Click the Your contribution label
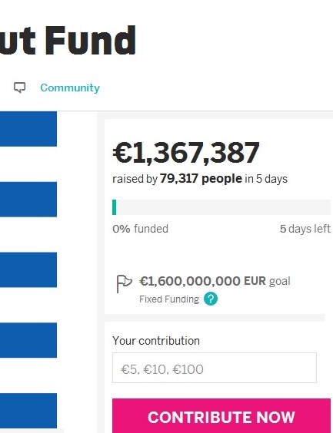Screen dimensions: 333x433 [x=156, y=341]
